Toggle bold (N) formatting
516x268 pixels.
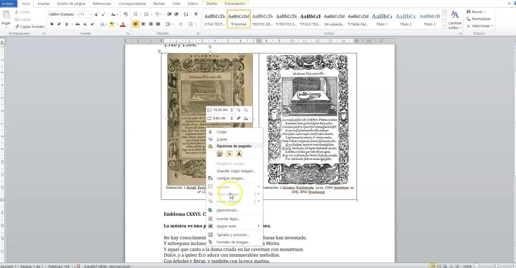point(52,24)
